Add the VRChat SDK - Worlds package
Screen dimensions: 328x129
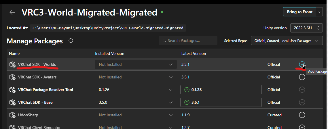pyautogui.click(x=302, y=64)
